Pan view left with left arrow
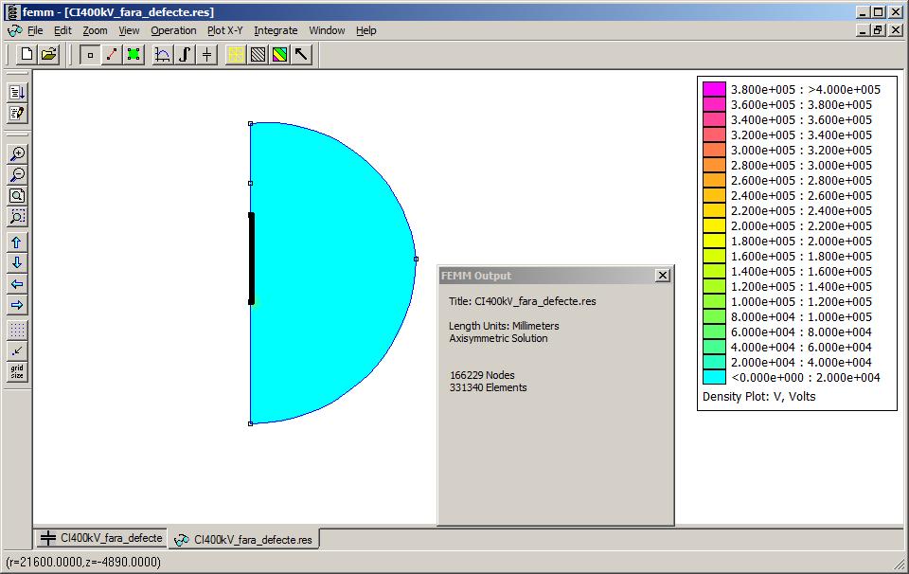This screenshot has width=909, height=574. 17,284
